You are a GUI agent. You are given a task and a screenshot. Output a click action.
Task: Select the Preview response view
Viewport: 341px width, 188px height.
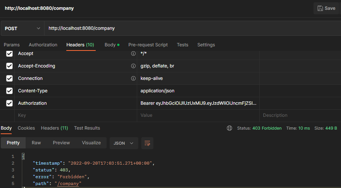tap(61, 143)
